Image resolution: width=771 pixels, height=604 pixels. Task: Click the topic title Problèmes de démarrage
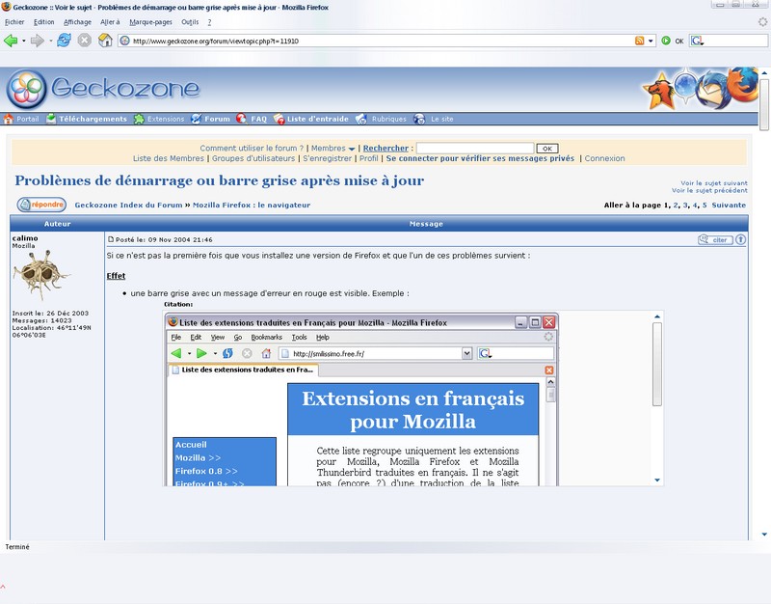tap(220, 180)
